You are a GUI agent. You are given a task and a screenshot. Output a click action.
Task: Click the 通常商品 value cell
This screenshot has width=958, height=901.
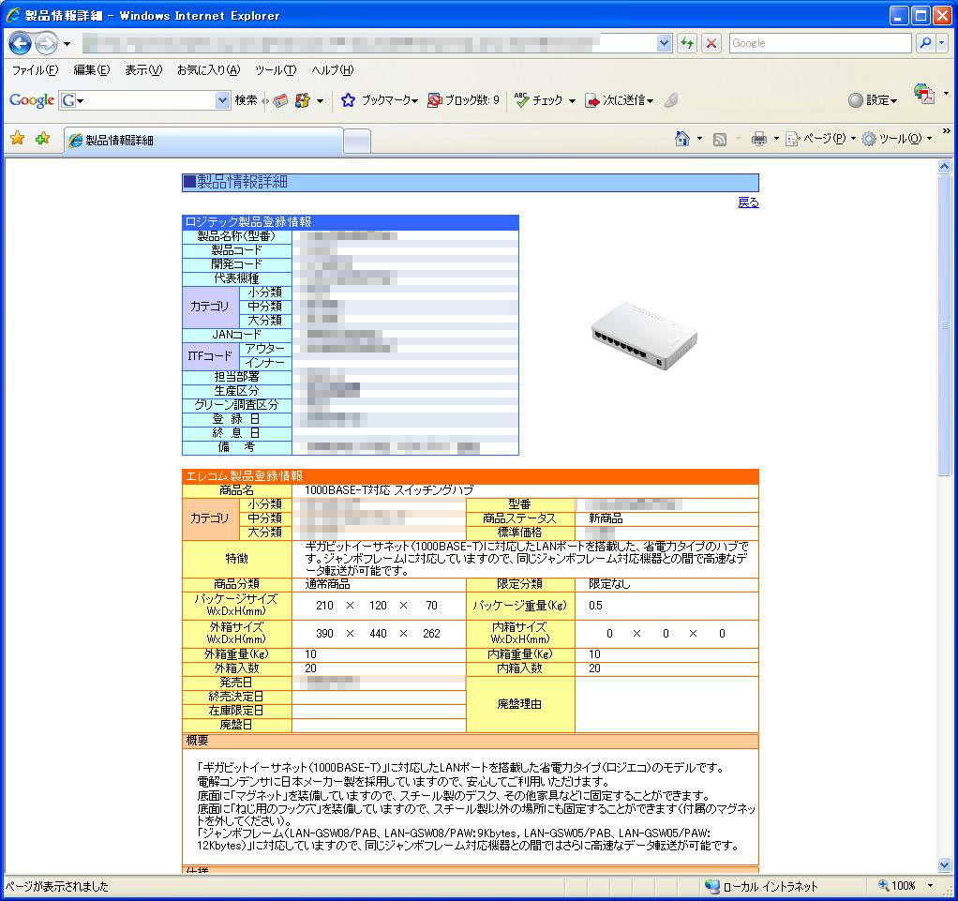coord(327,584)
